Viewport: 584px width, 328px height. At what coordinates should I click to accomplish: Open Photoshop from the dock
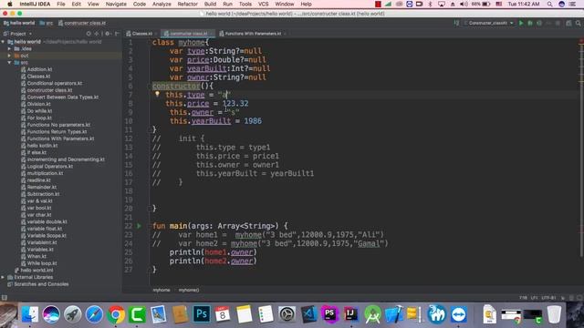tap(202, 314)
